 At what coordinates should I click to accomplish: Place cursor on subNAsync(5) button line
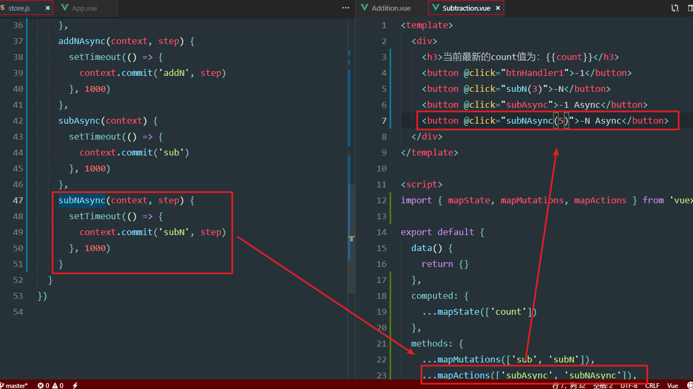[x=542, y=120]
